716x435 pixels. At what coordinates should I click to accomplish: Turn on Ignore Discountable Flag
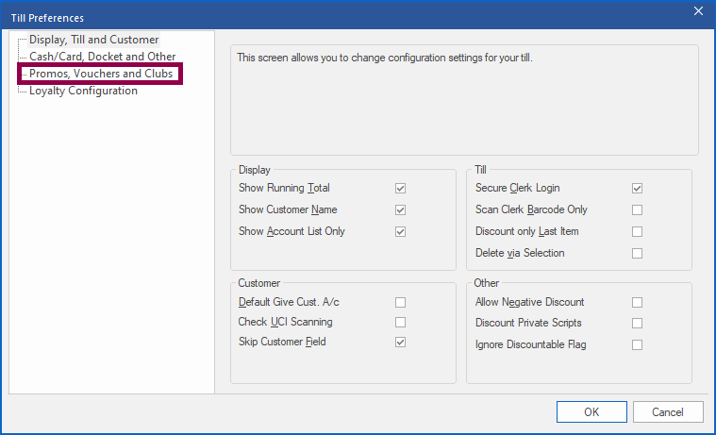pyautogui.click(x=638, y=344)
